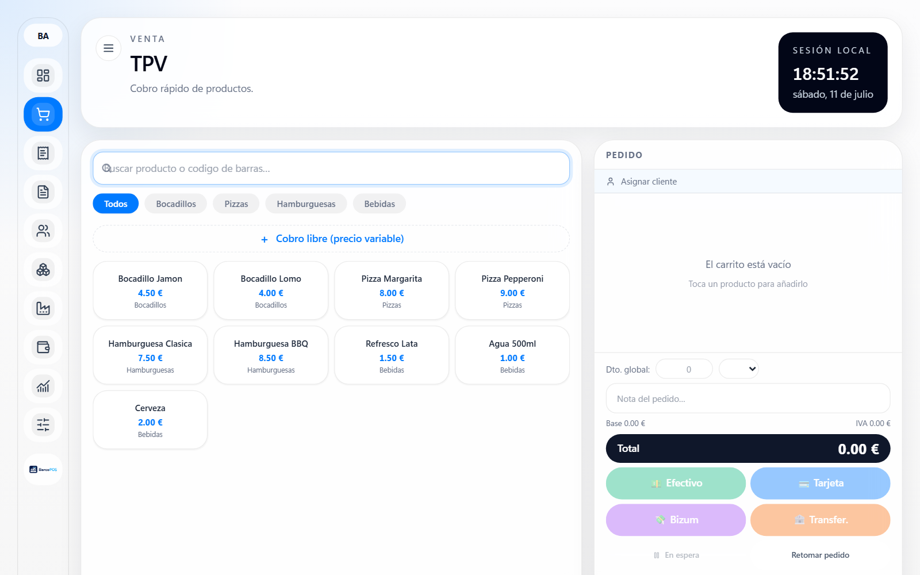Select the Hamburguesas category chip
The image size is (920, 575).
pos(306,204)
